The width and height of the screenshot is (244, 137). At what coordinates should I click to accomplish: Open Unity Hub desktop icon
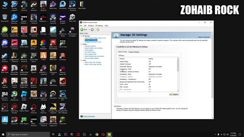pos(72,18)
